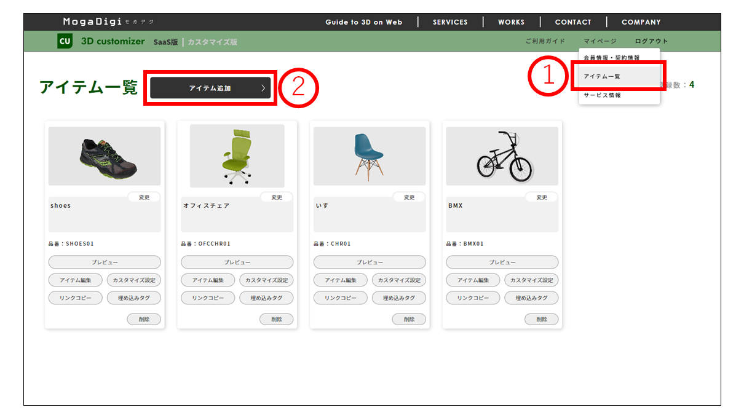Choose 会員情報・契約情報 menu entry
Viewport: 744px width, 418px height.
point(611,58)
